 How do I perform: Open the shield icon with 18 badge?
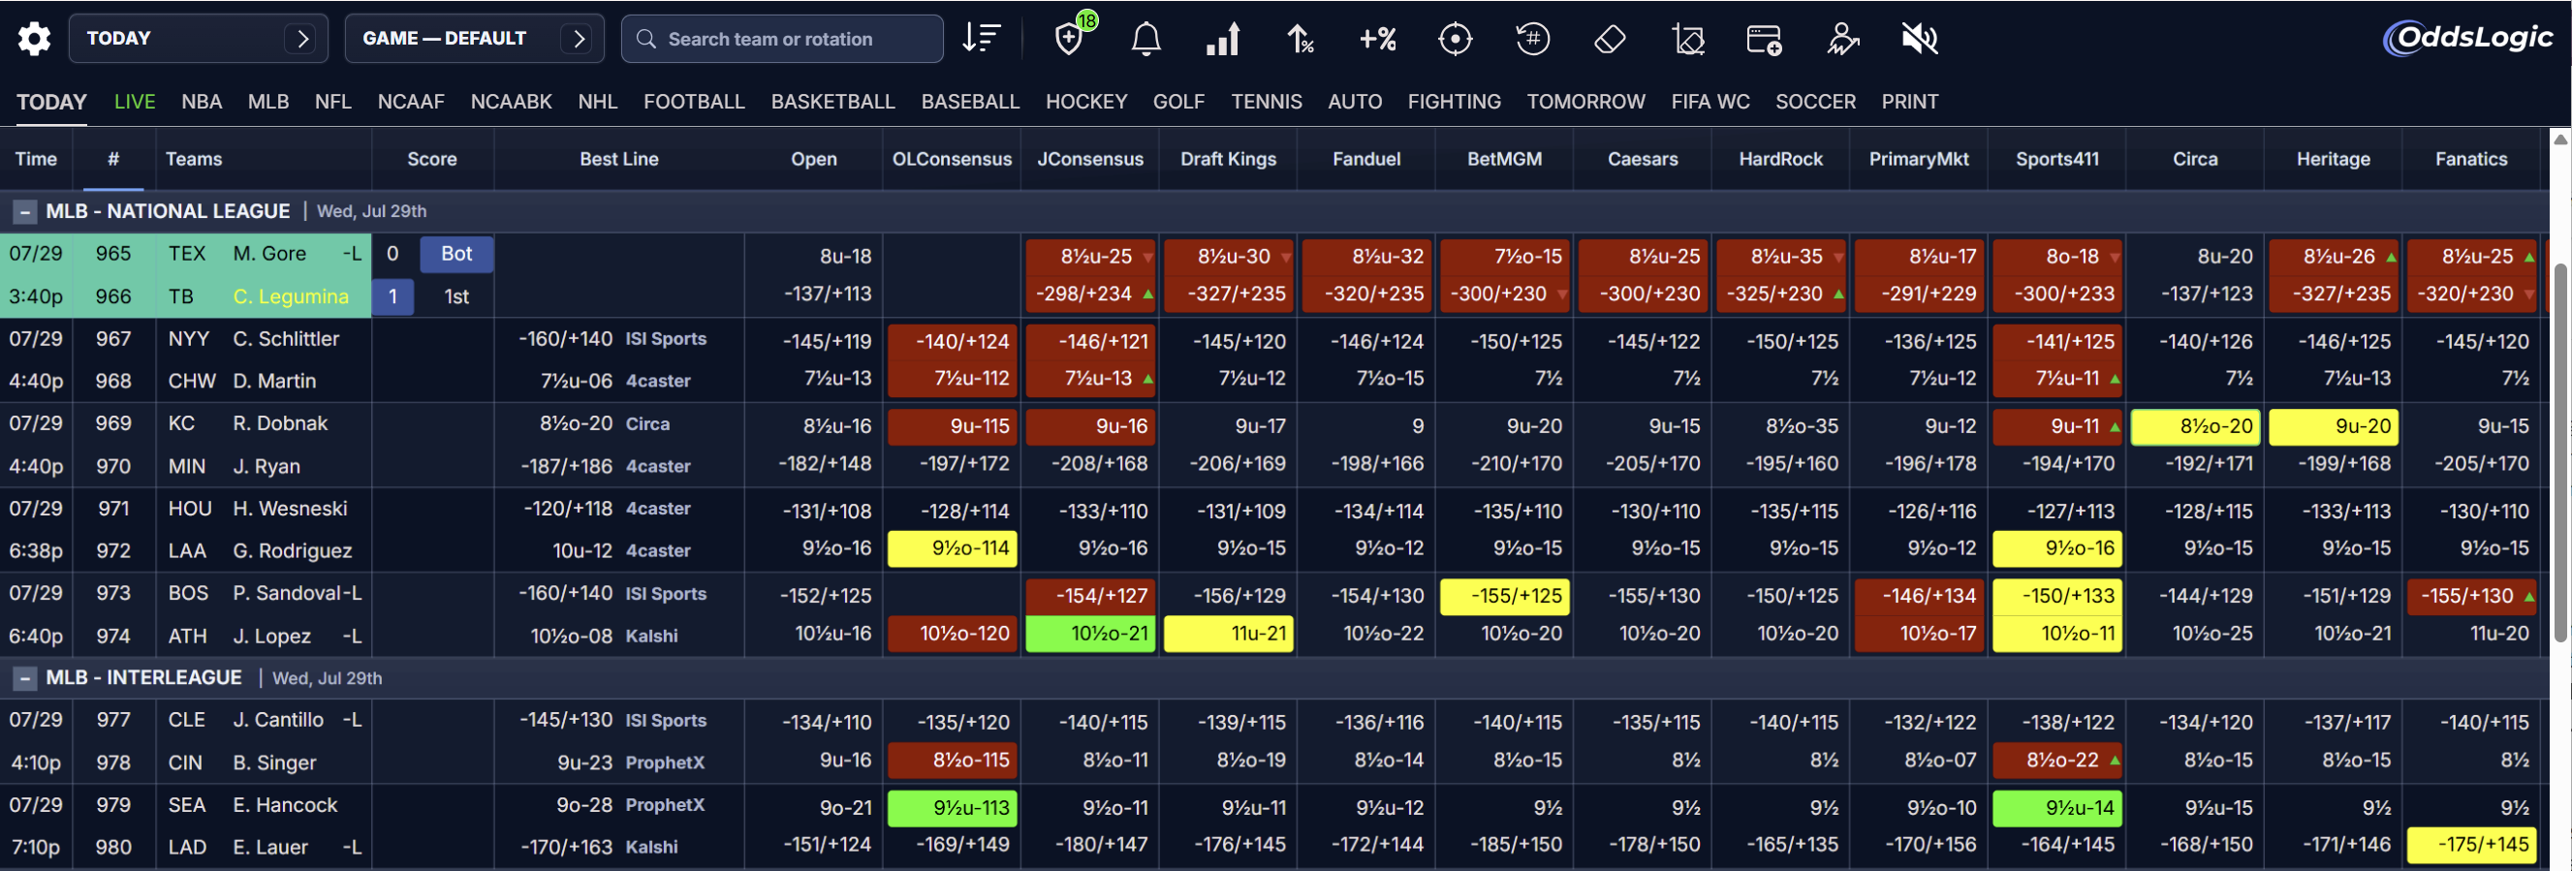point(1069,39)
